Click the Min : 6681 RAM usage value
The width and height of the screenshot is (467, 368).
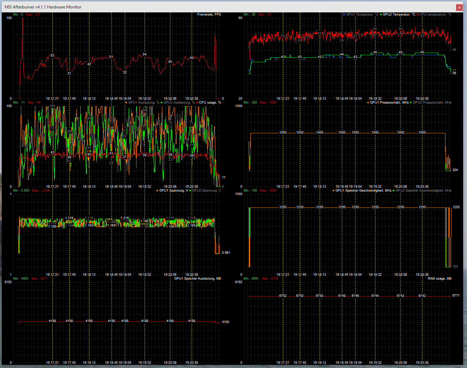click(x=251, y=279)
